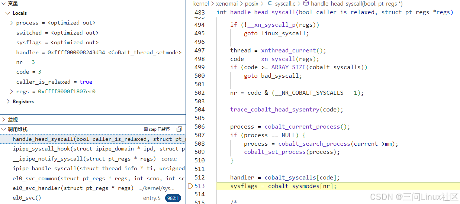Image resolution: width=460 pixels, height=204 pixels.
Task: Open the kernel breadcrumb folder
Action: coord(201,4)
